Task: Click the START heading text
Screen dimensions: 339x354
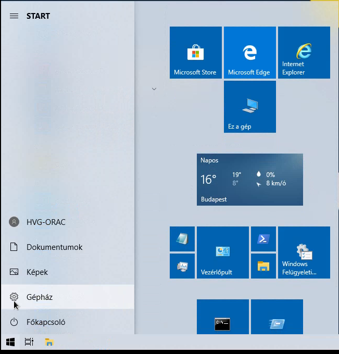Action: 38,16
